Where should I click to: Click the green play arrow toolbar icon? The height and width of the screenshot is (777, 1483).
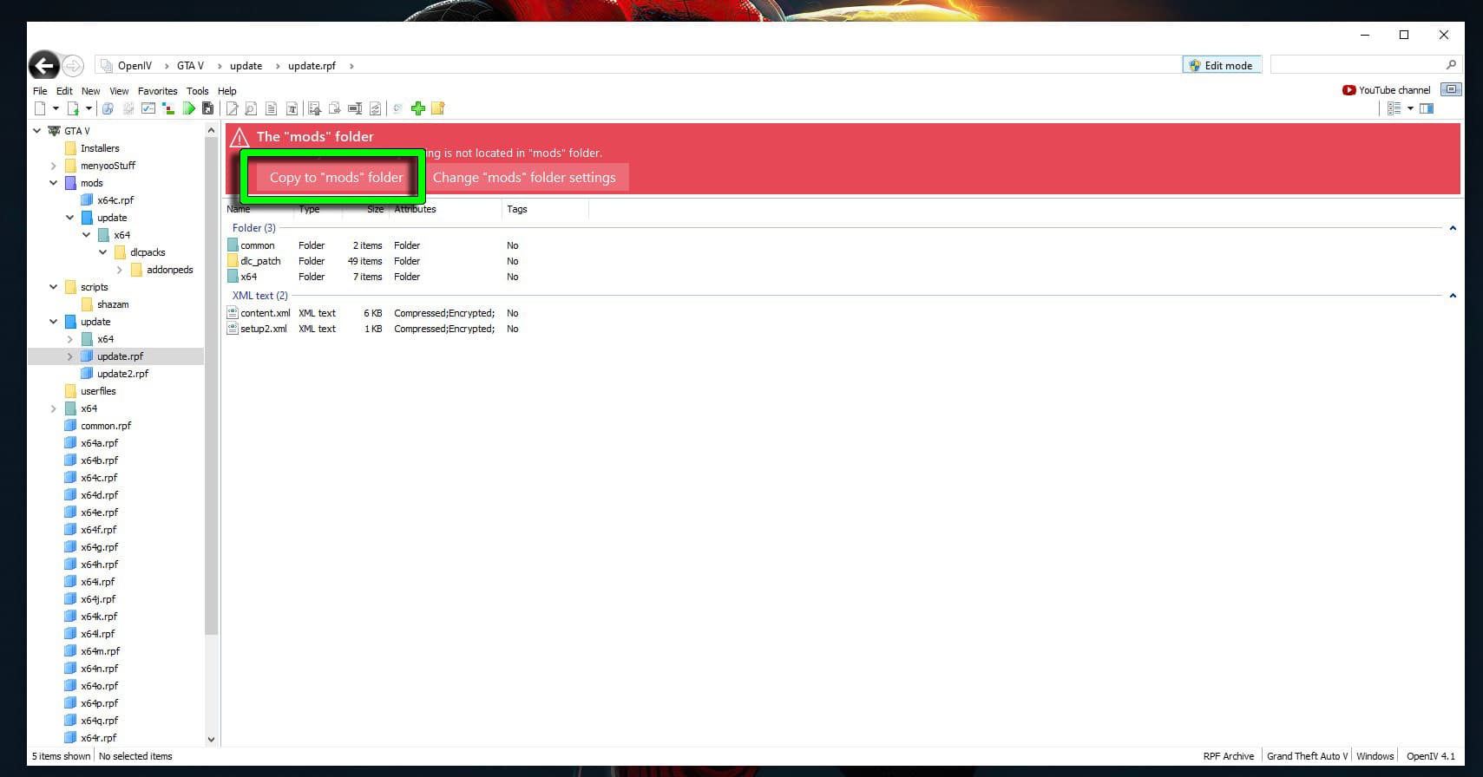point(188,108)
